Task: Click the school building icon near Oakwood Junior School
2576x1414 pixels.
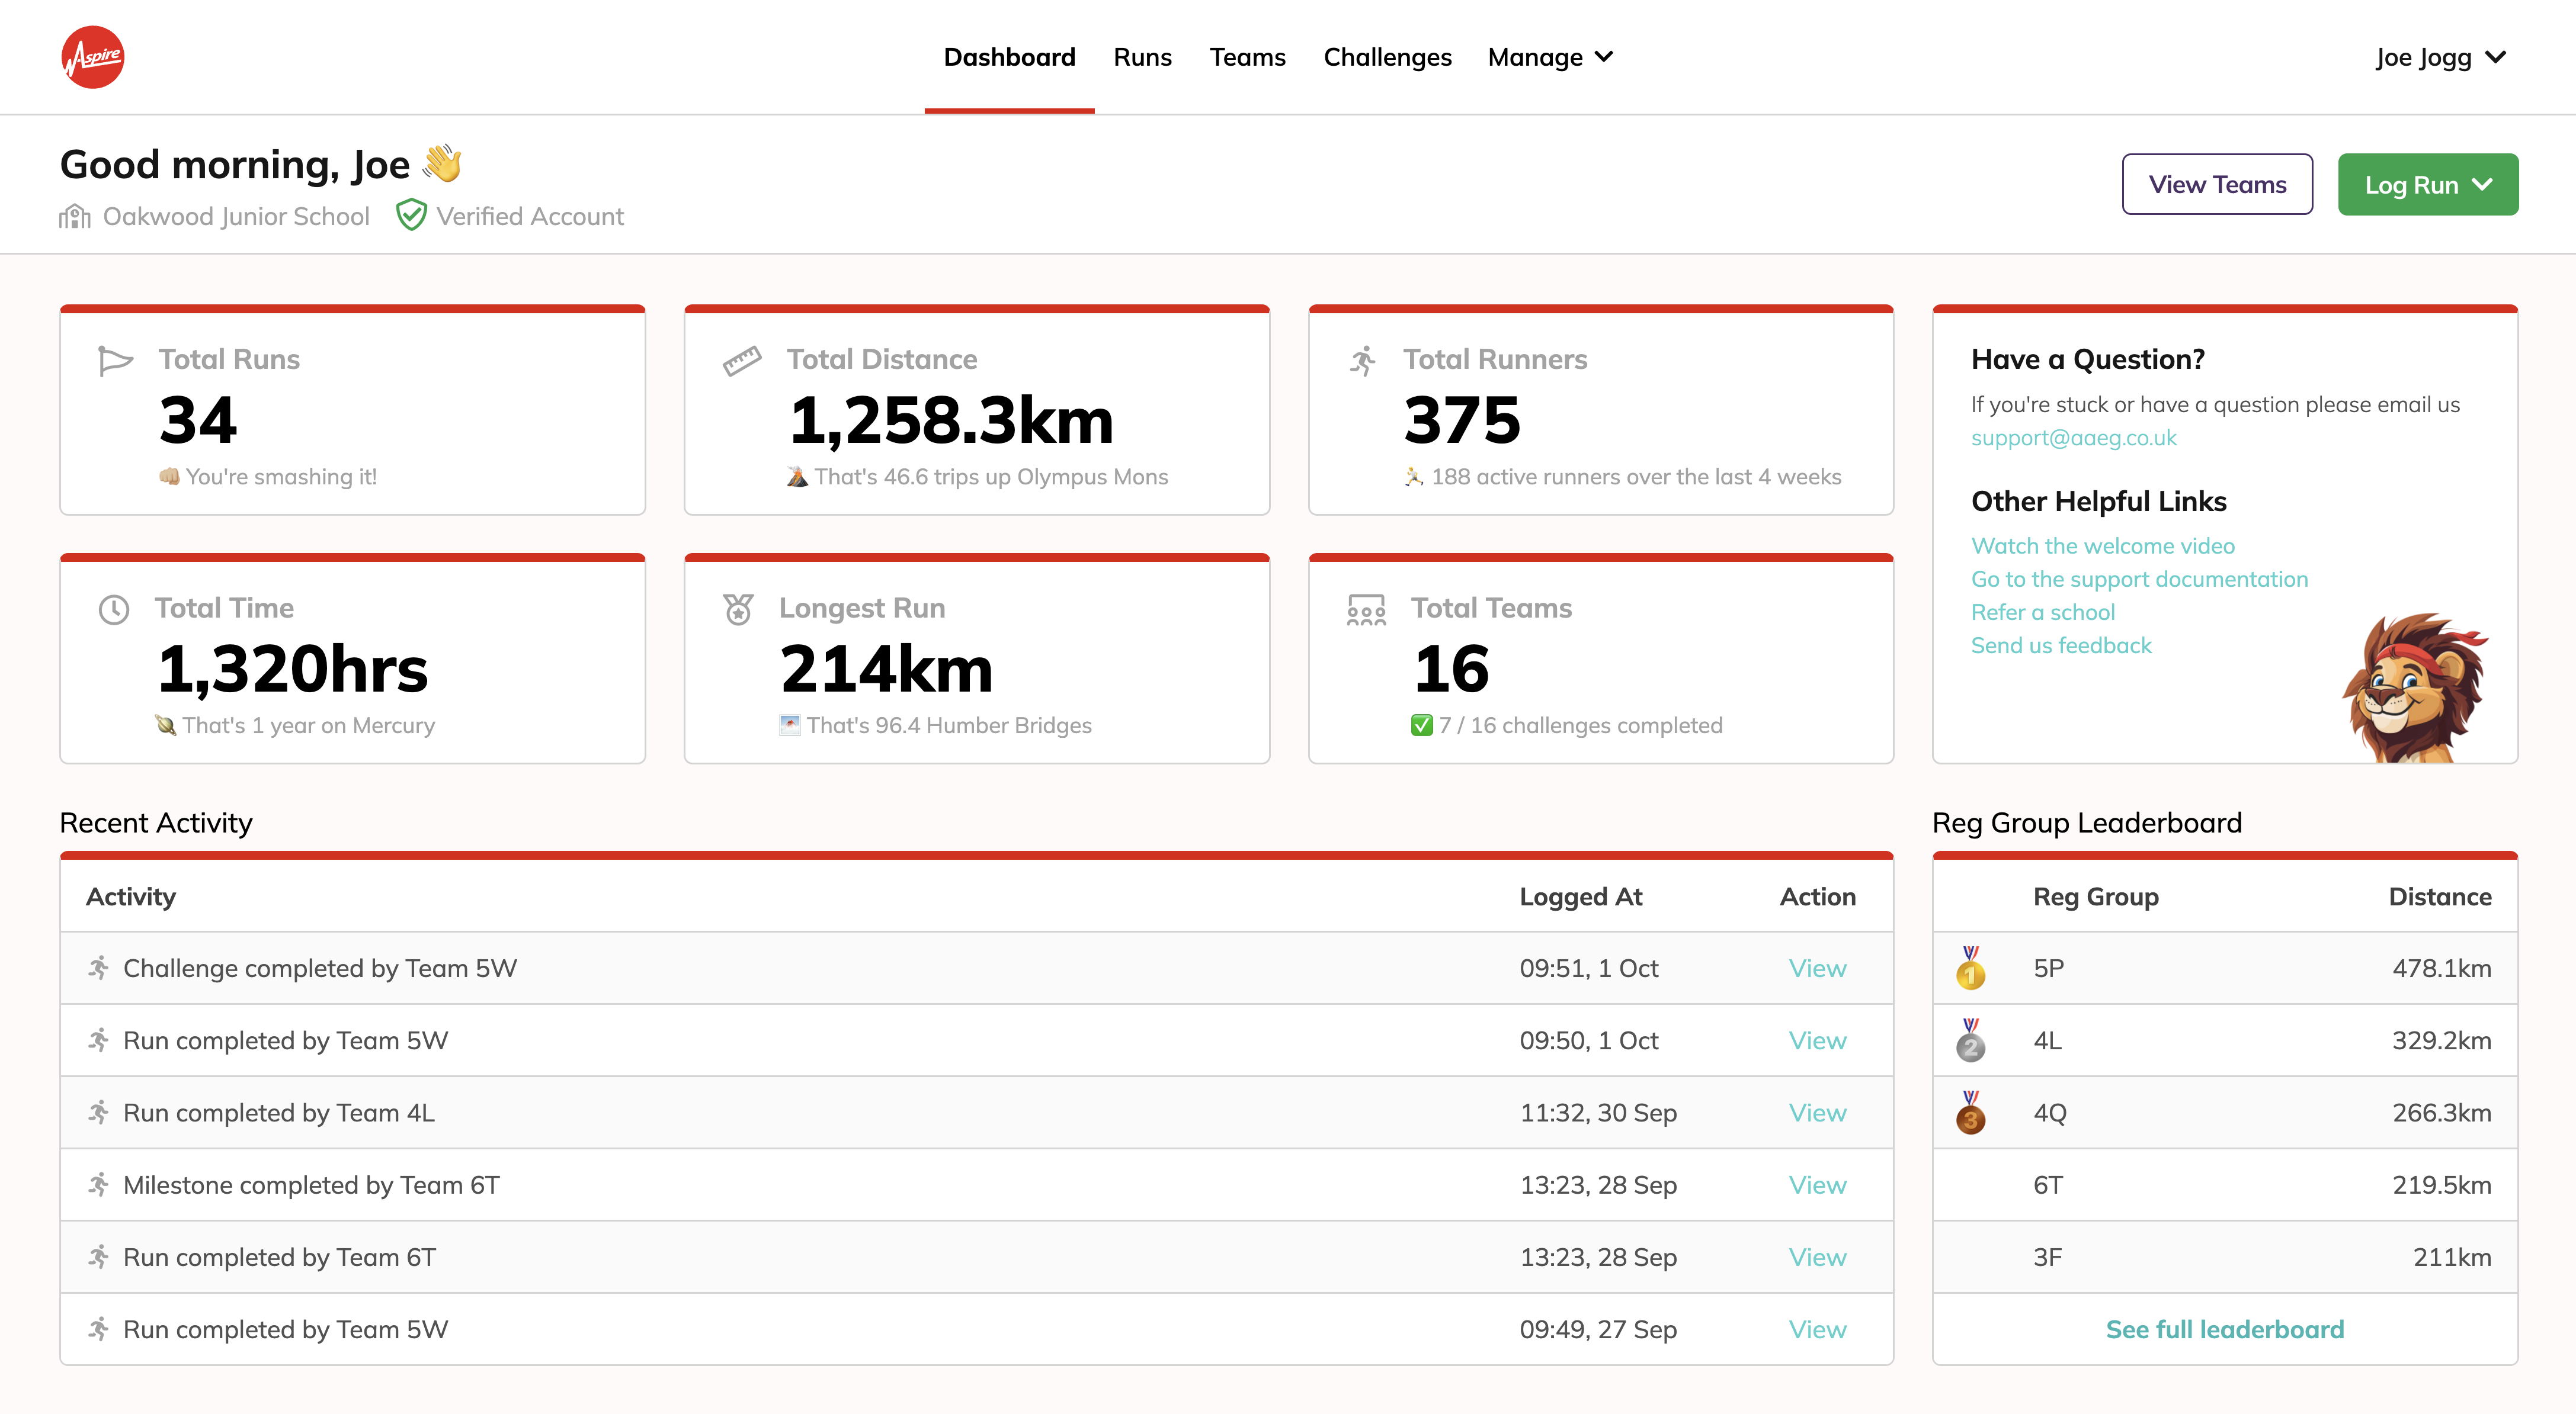Action: tap(75, 217)
